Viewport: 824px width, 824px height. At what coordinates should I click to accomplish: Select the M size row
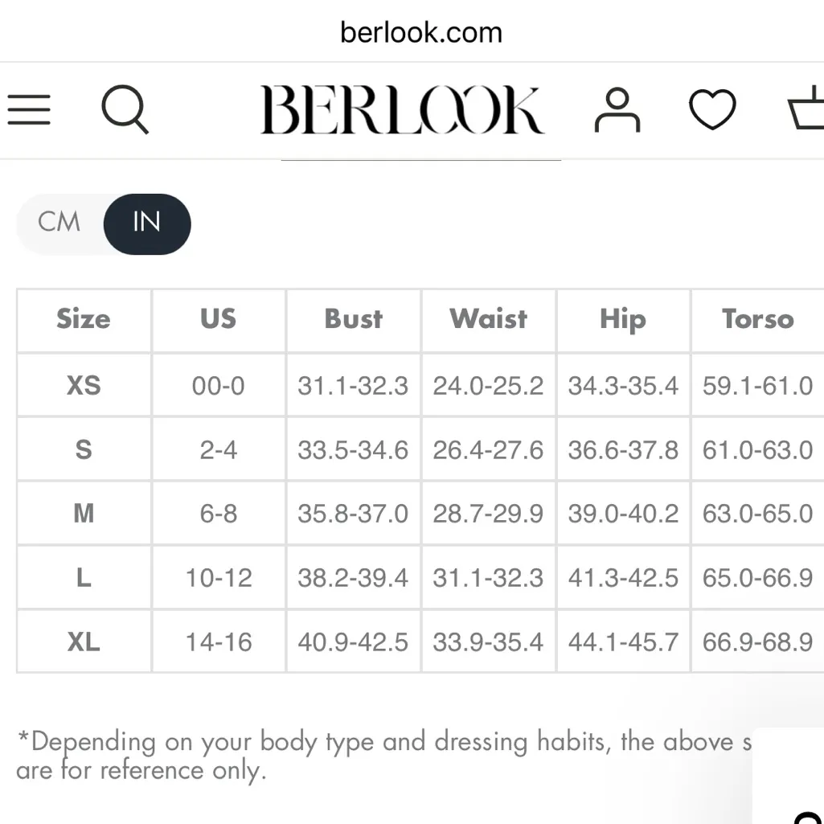tap(83, 513)
